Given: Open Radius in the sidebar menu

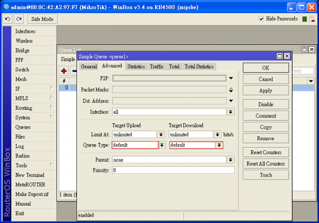Looking at the screenshot, I should click(x=22, y=156).
